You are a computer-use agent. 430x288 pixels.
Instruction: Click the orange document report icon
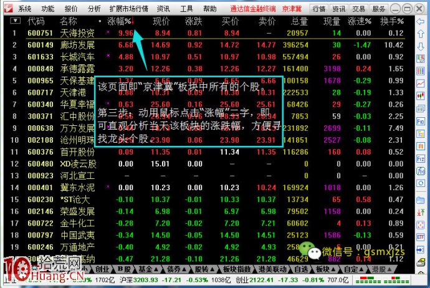(421, 146)
